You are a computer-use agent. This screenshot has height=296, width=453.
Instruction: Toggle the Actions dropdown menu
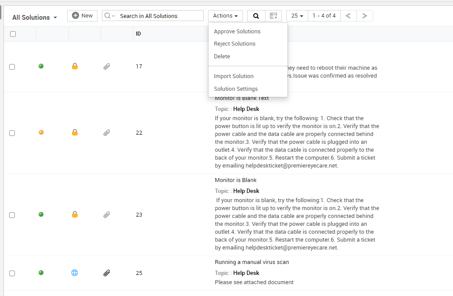tap(225, 16)
